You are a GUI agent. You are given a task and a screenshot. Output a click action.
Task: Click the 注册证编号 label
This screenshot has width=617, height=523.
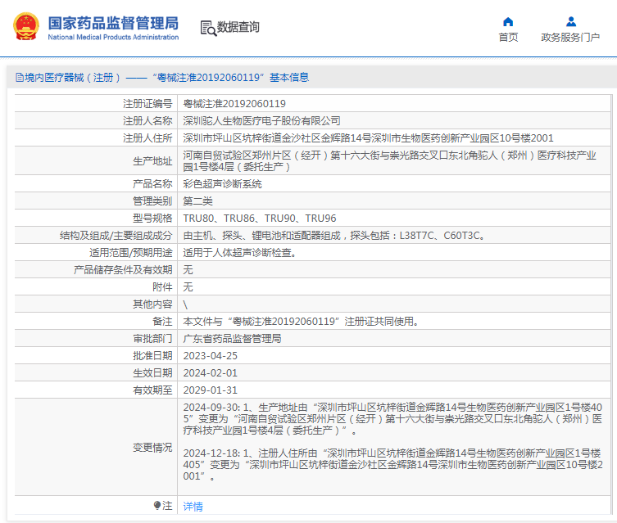[x=147, y=104]
